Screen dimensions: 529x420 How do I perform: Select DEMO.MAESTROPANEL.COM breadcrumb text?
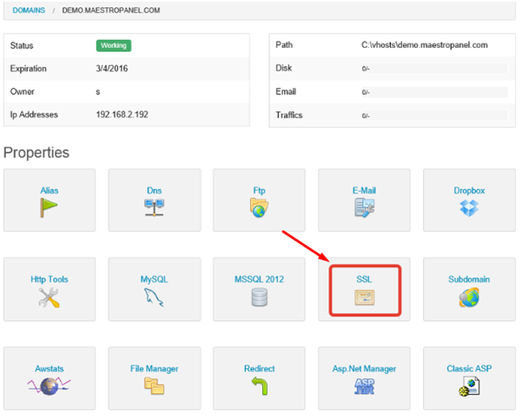point(111,10)
